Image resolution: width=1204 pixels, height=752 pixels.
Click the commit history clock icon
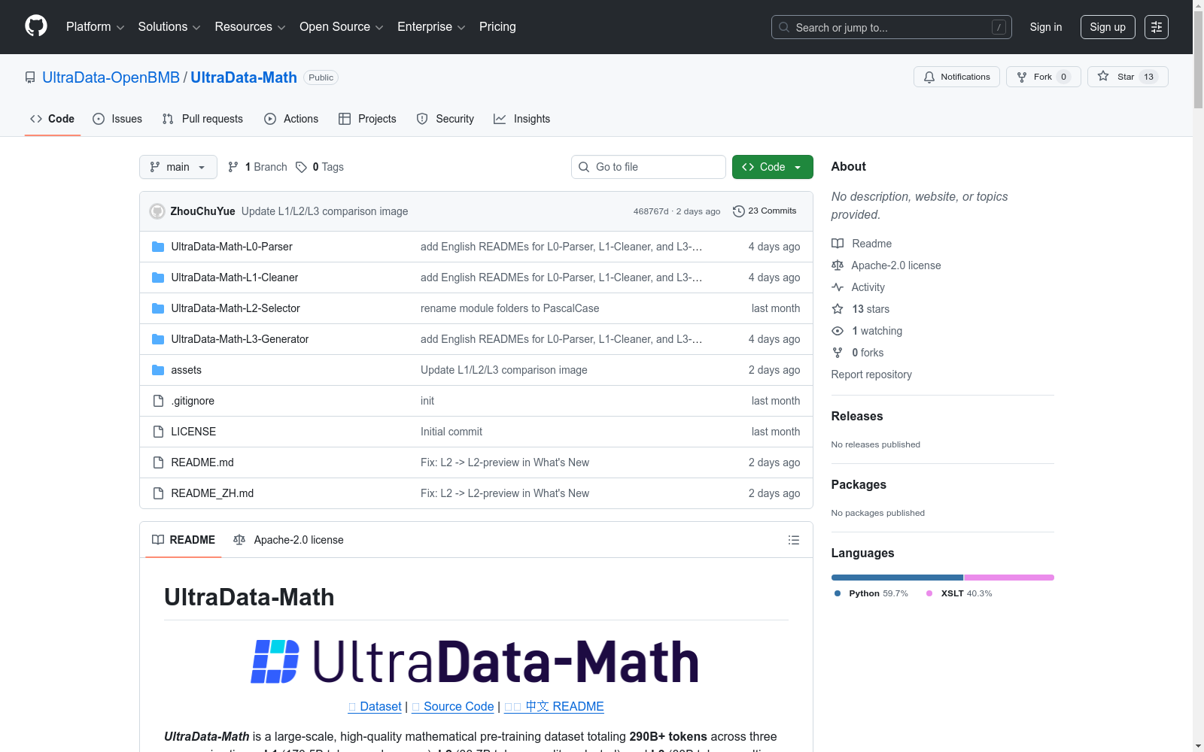(739, 211)
